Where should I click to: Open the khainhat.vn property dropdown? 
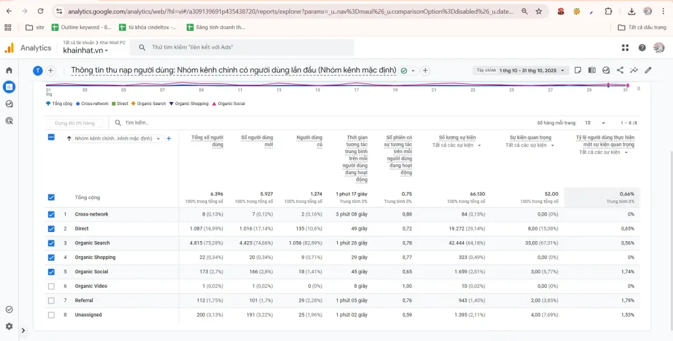click(86, 51)
